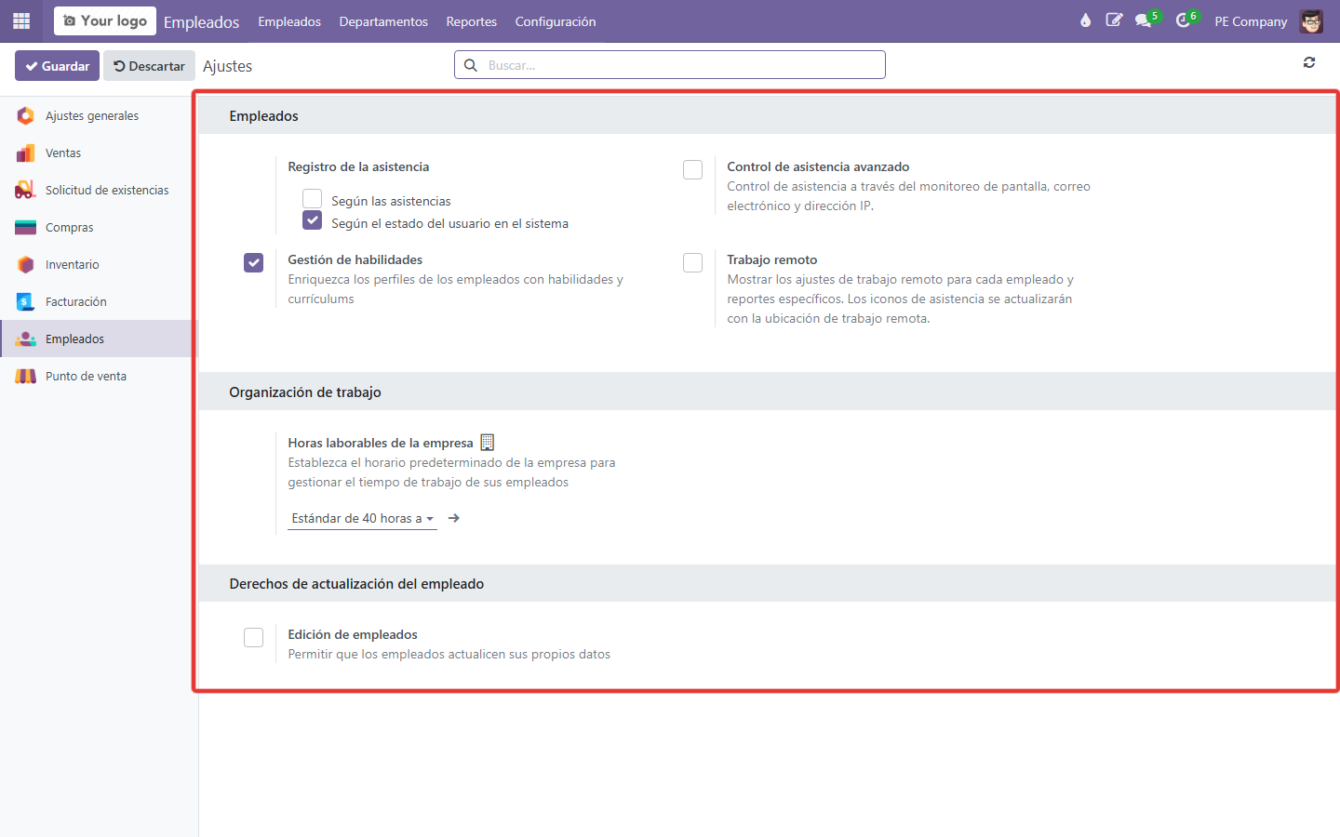Open the apps grid menu icon

pos(21,20)
